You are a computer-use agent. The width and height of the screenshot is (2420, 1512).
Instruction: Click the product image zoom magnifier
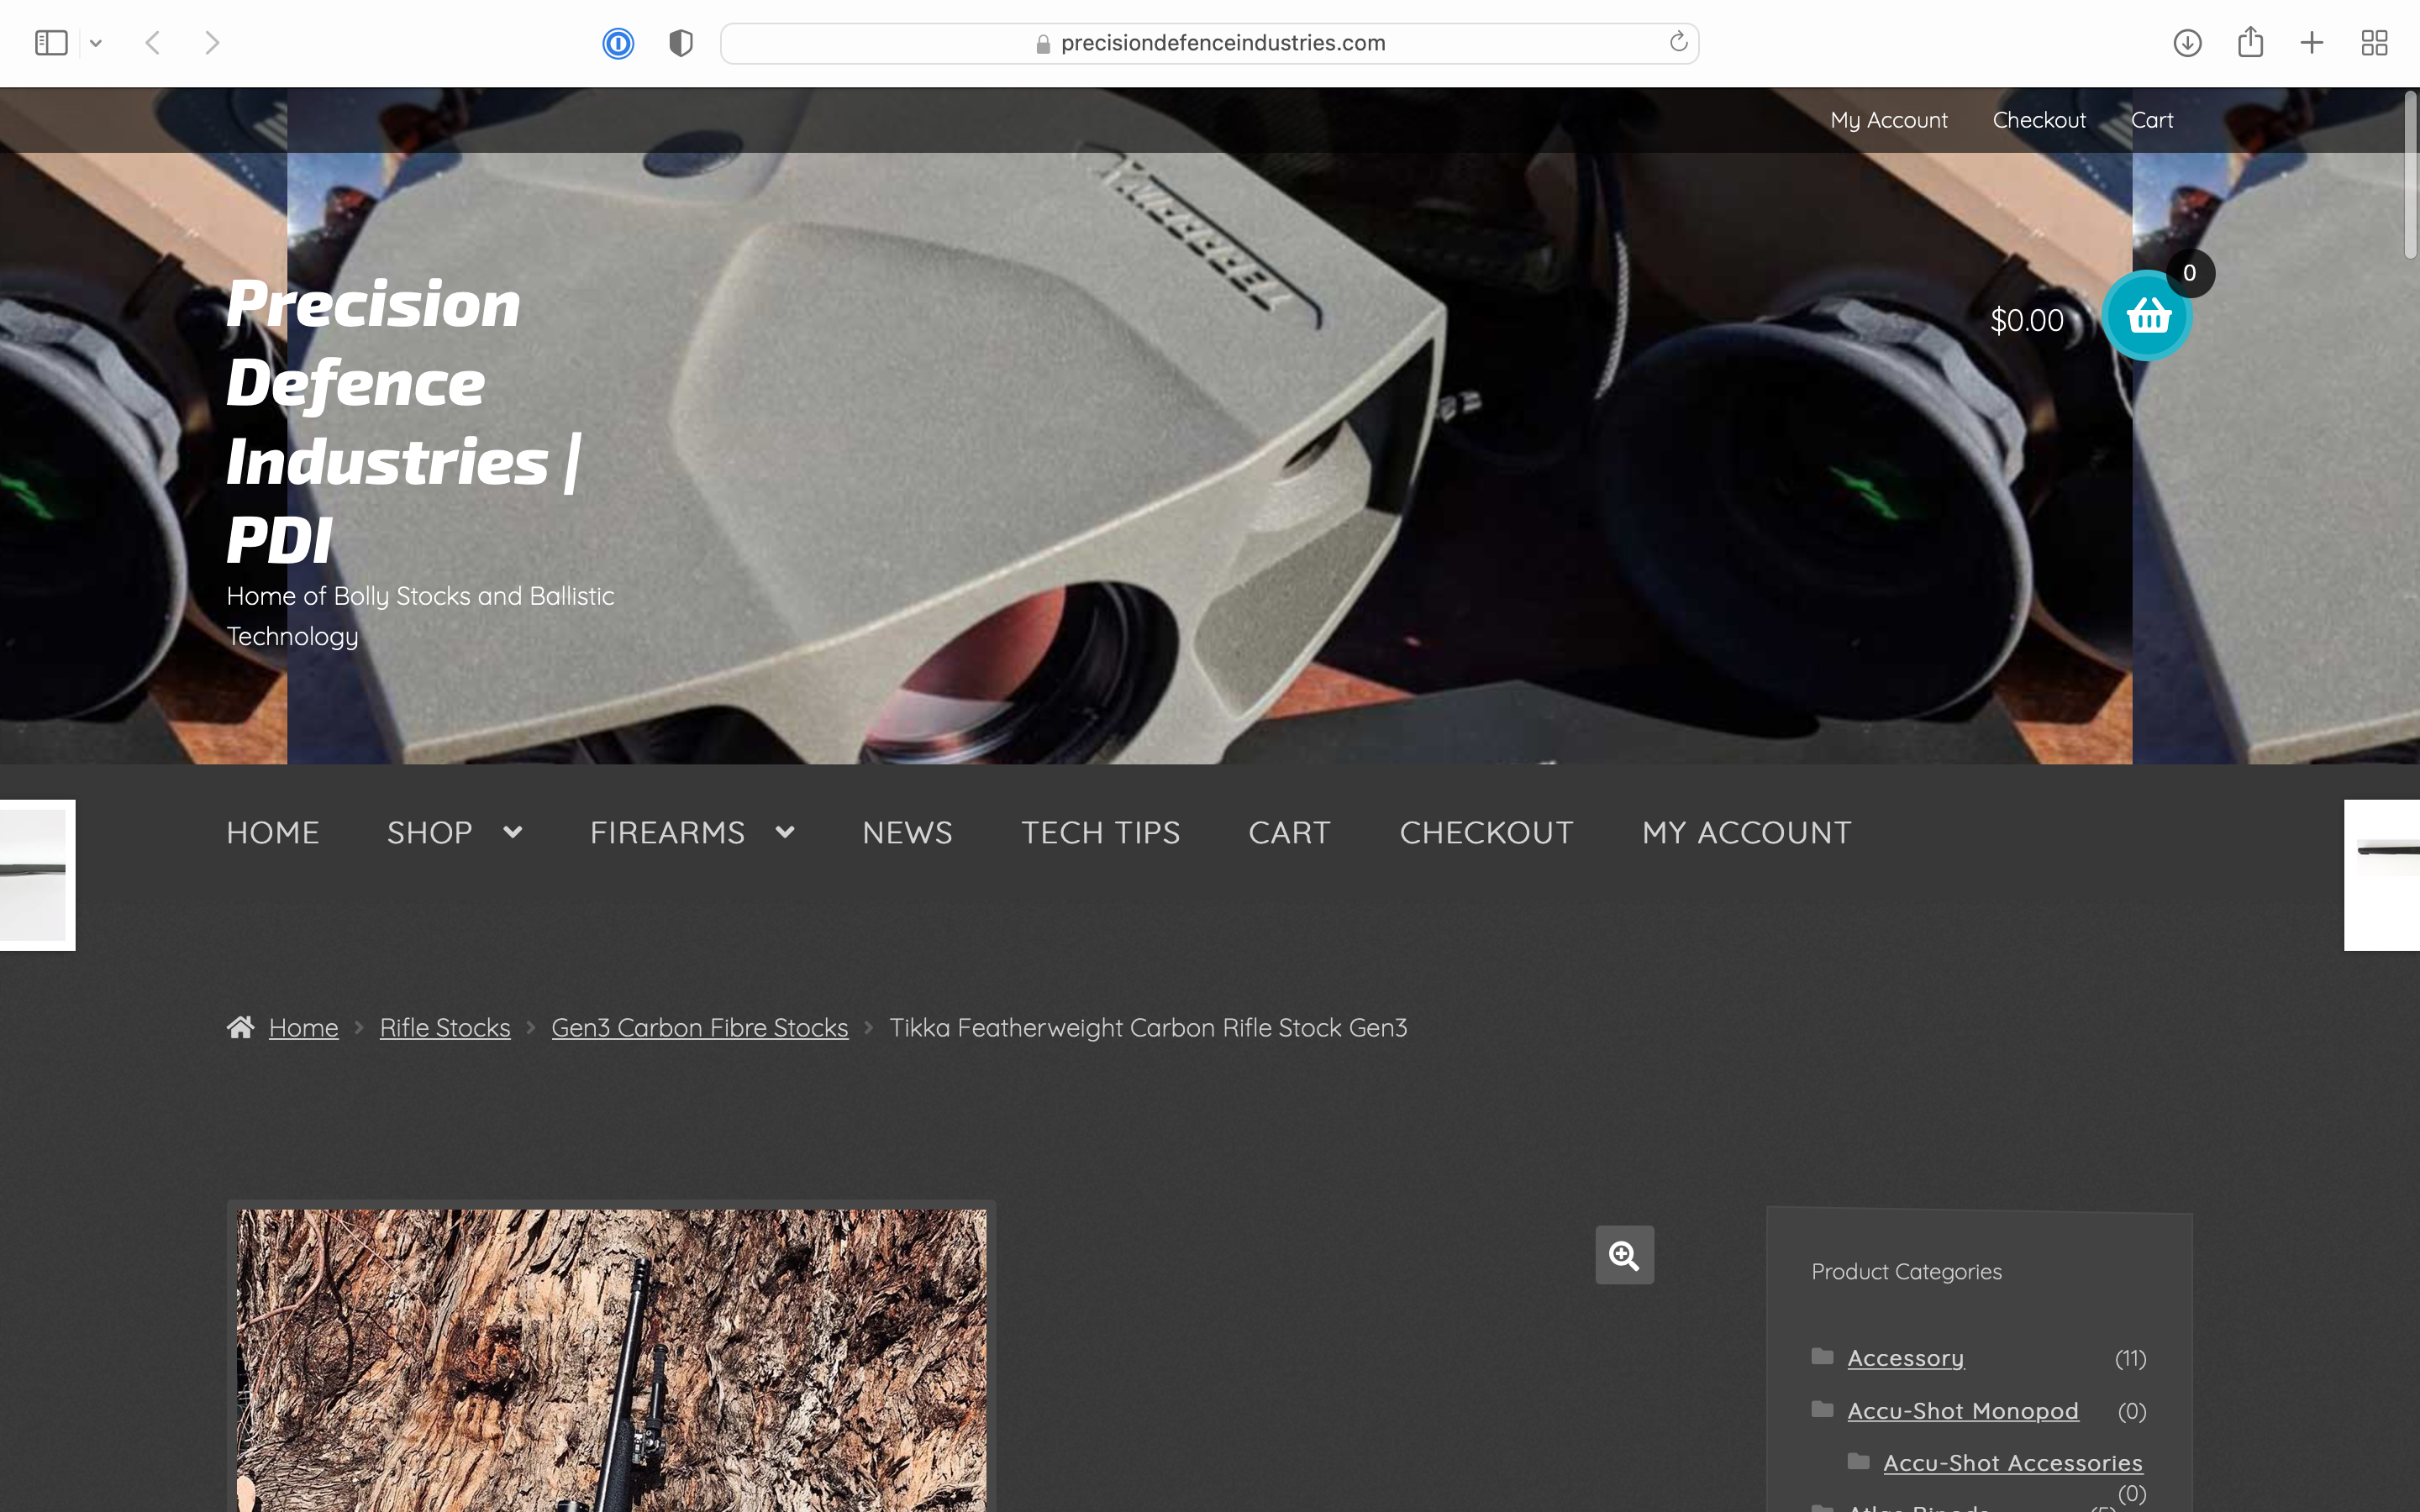(x=1624, y=1255)
